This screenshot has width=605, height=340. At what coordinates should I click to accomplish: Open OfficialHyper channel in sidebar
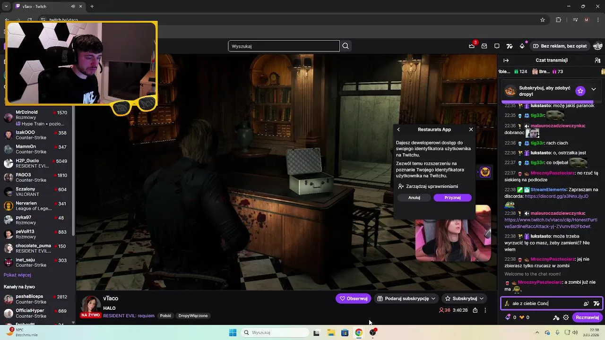tap(37, 314)
